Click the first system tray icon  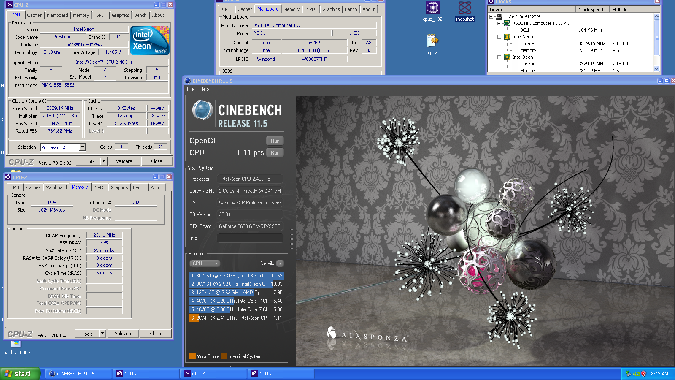(629, 374)
